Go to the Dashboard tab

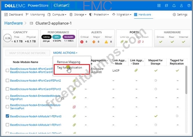(13, 15)
